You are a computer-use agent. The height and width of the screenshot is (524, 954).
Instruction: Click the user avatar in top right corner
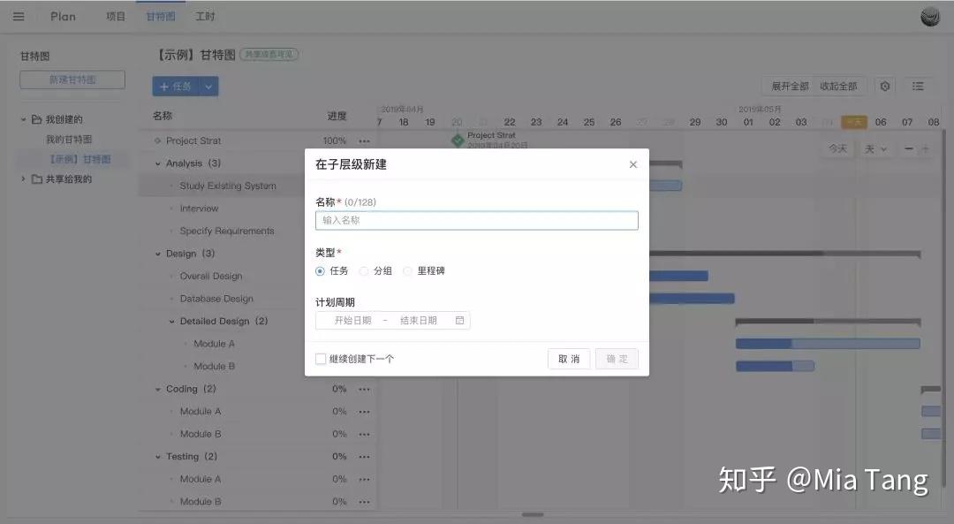click(x=929, y=15)
